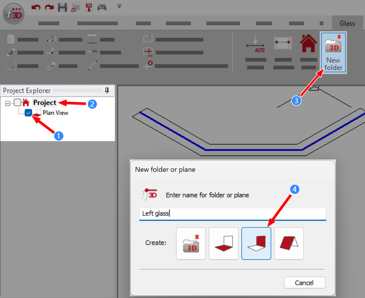Viewport: 365px width, 298px height.
Task: Export the drawing to PDF
Action: click(x=88, y=7)
